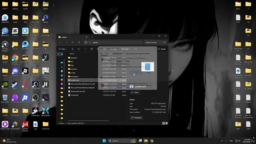
Task: Open the taskbar weather widget
Action: (10, 141)
